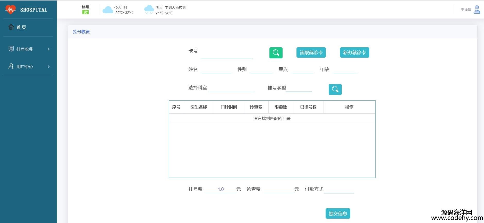Click the blue doctor search icon
The image size is (484, 223).
335,89
